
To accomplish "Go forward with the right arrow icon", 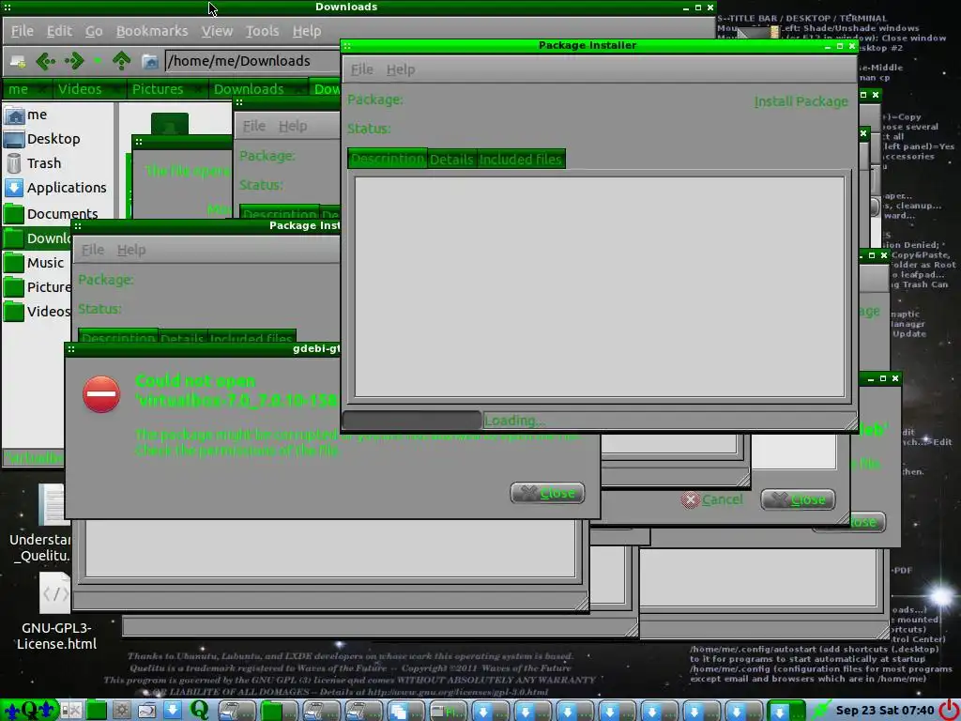I will [x=74, y=61].
